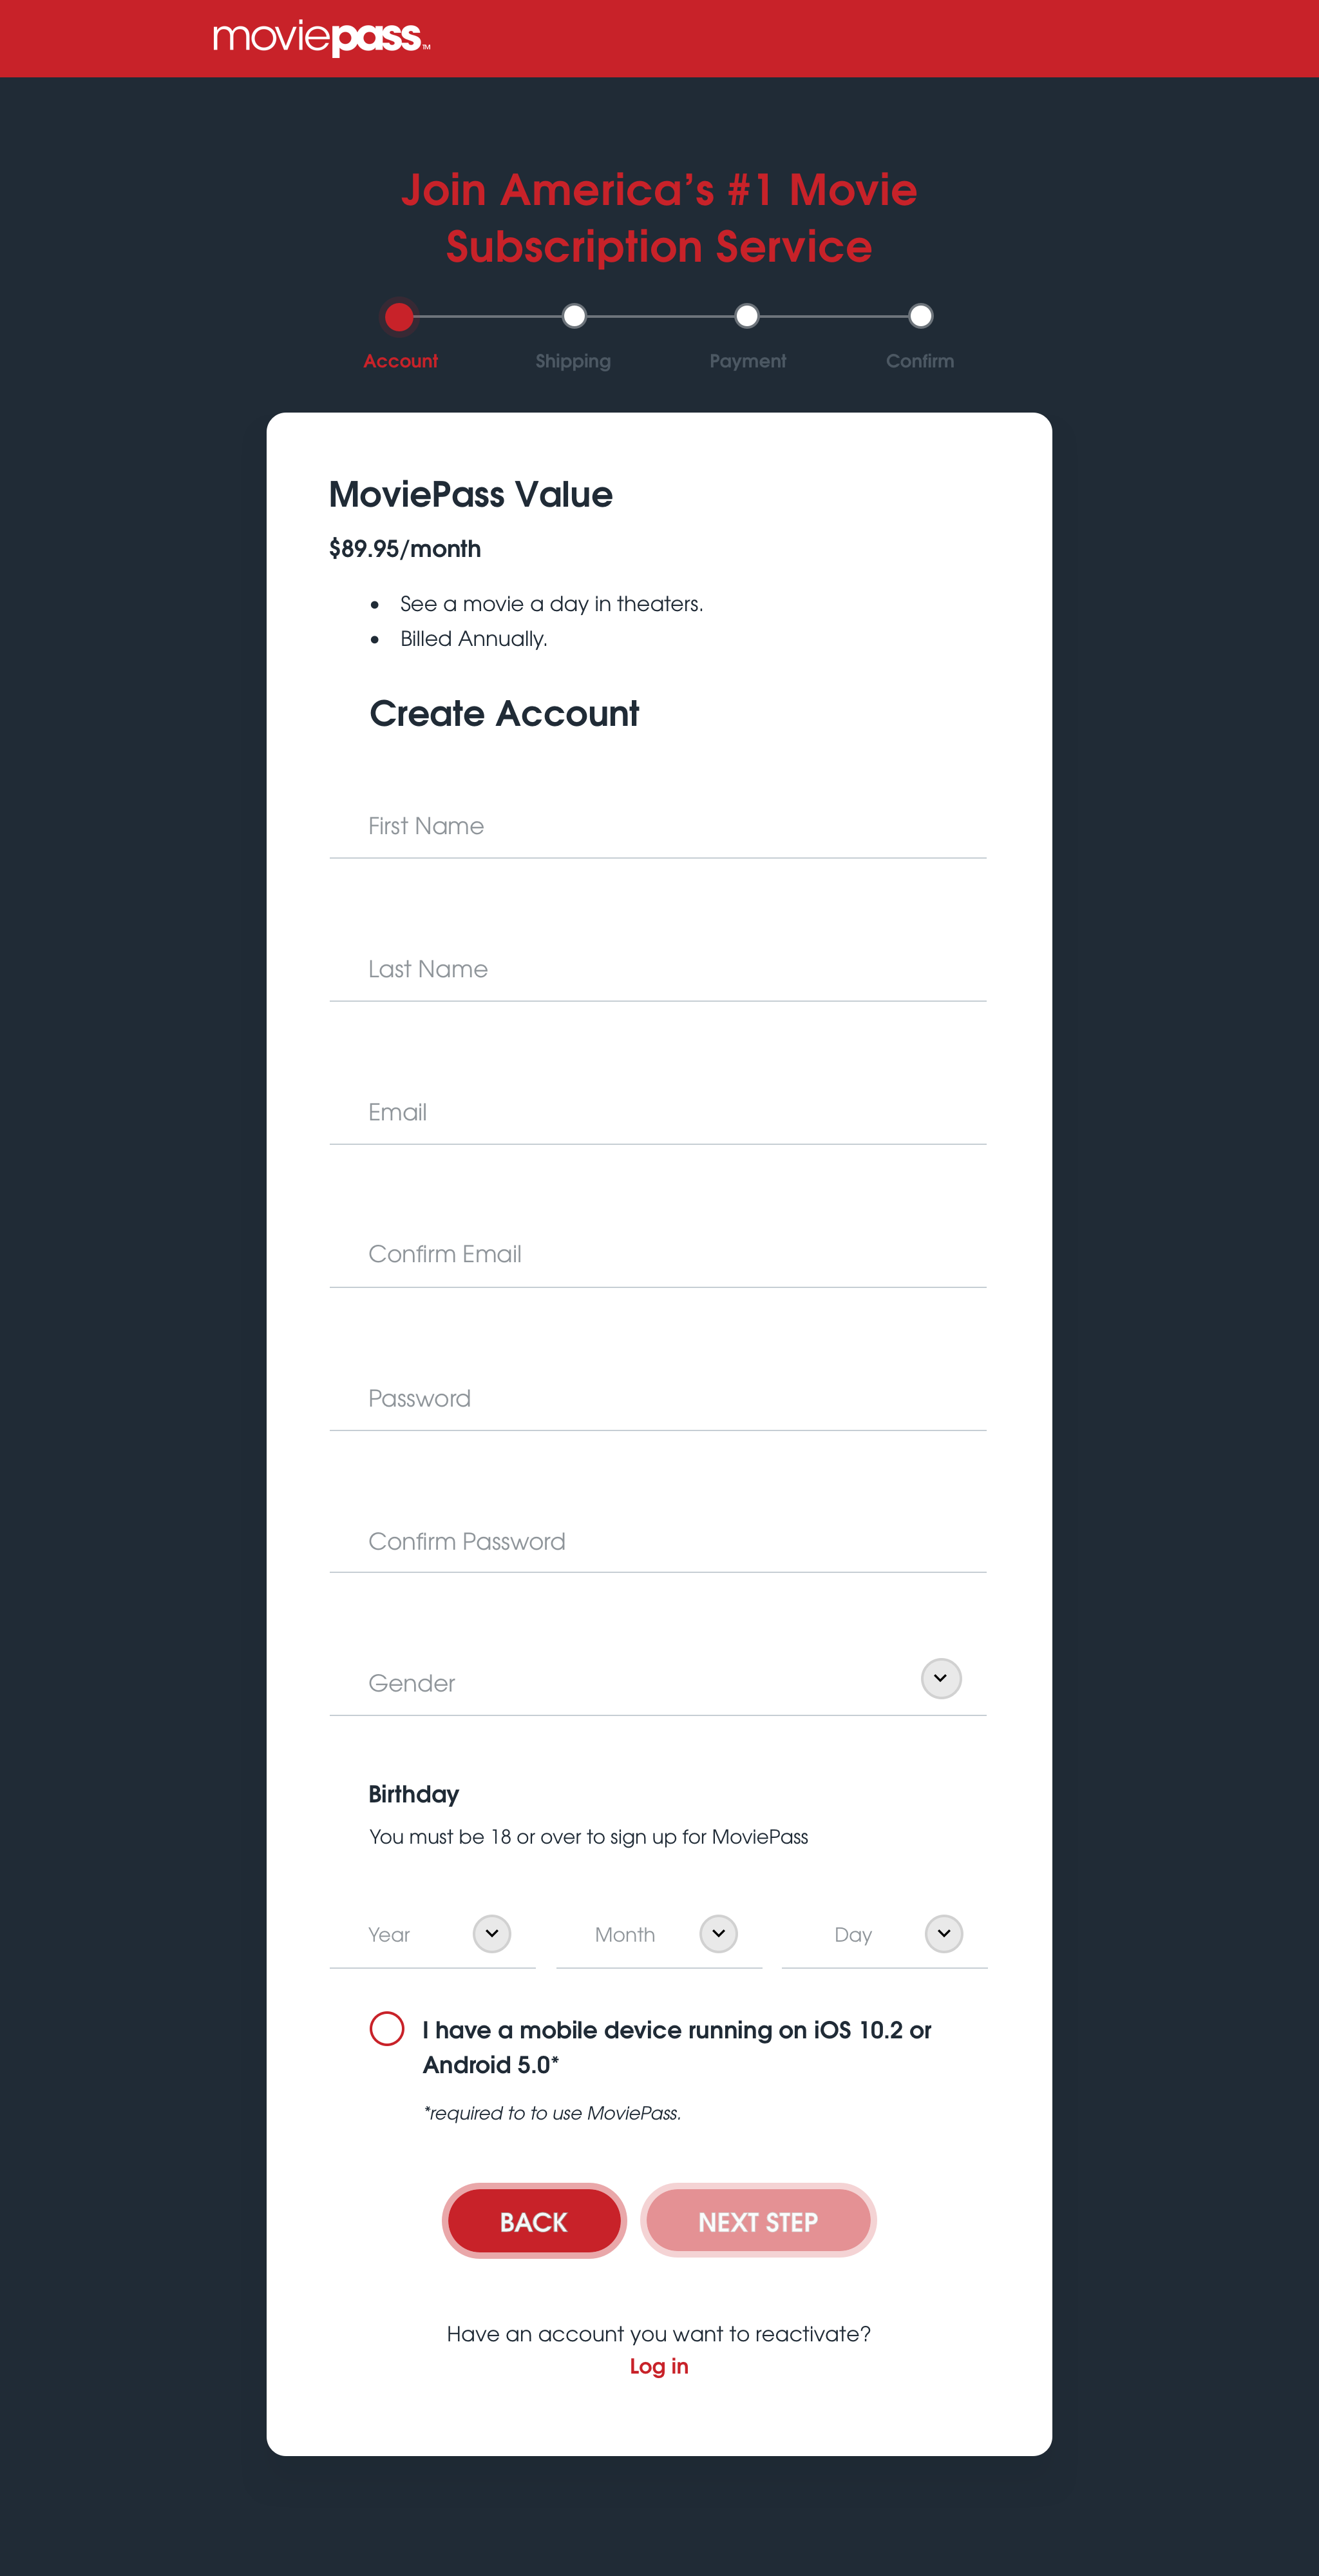This screenshot has width=1319, height=2576.
Task: Click the MoviePass logo in the header
Action: point(321,38)
